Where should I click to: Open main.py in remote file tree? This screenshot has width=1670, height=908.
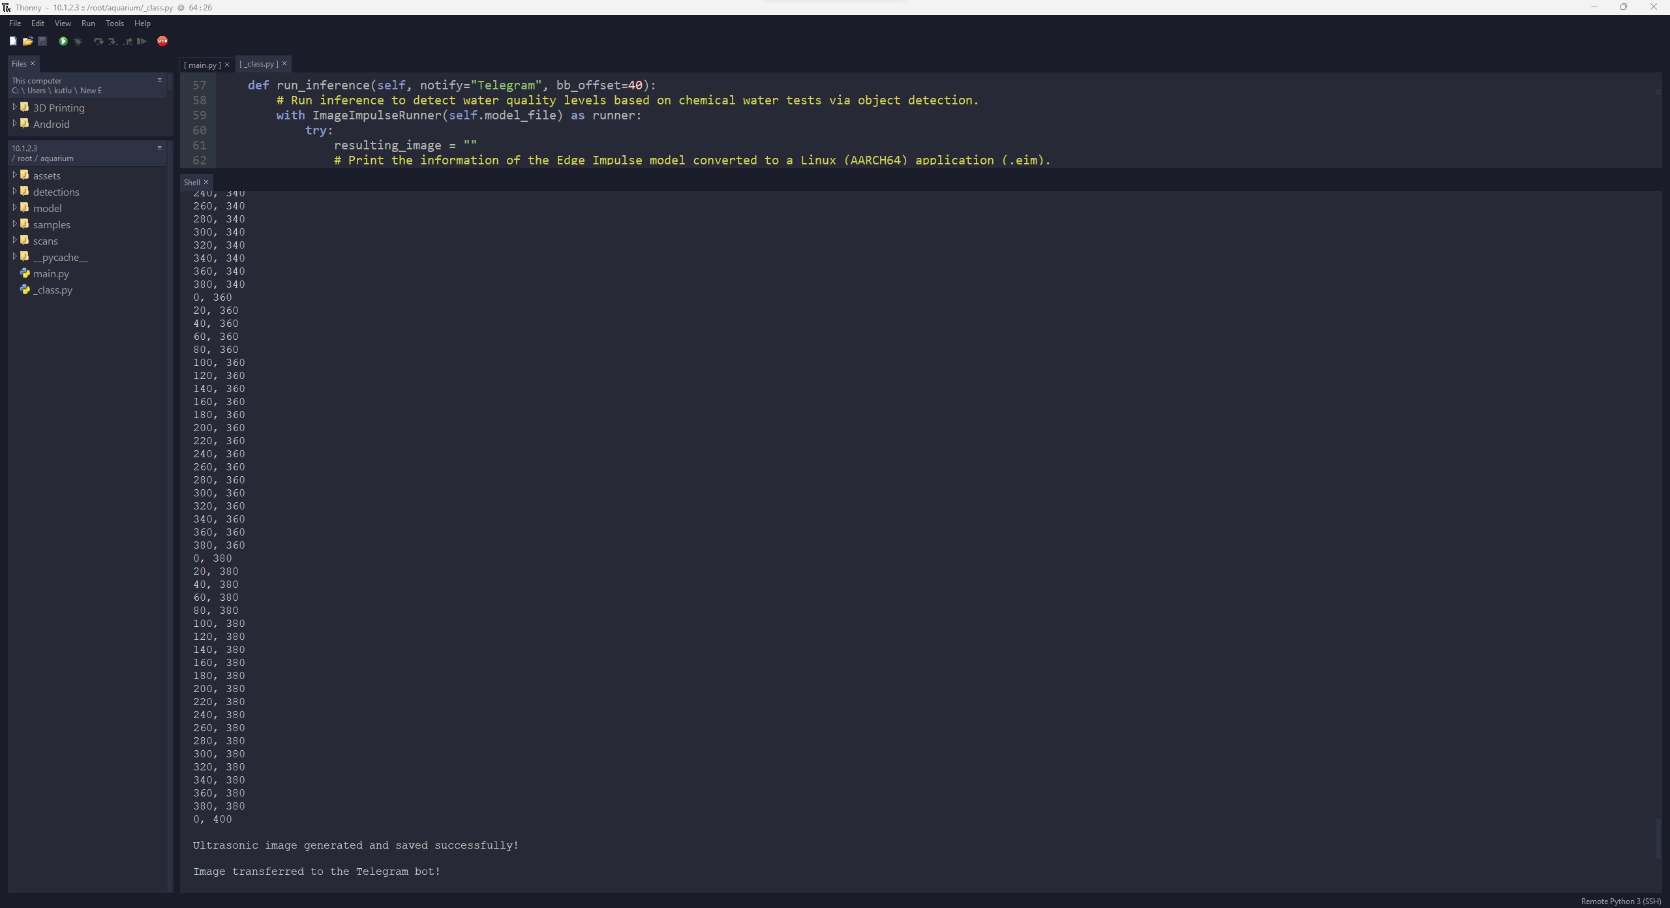click(51, 273)
